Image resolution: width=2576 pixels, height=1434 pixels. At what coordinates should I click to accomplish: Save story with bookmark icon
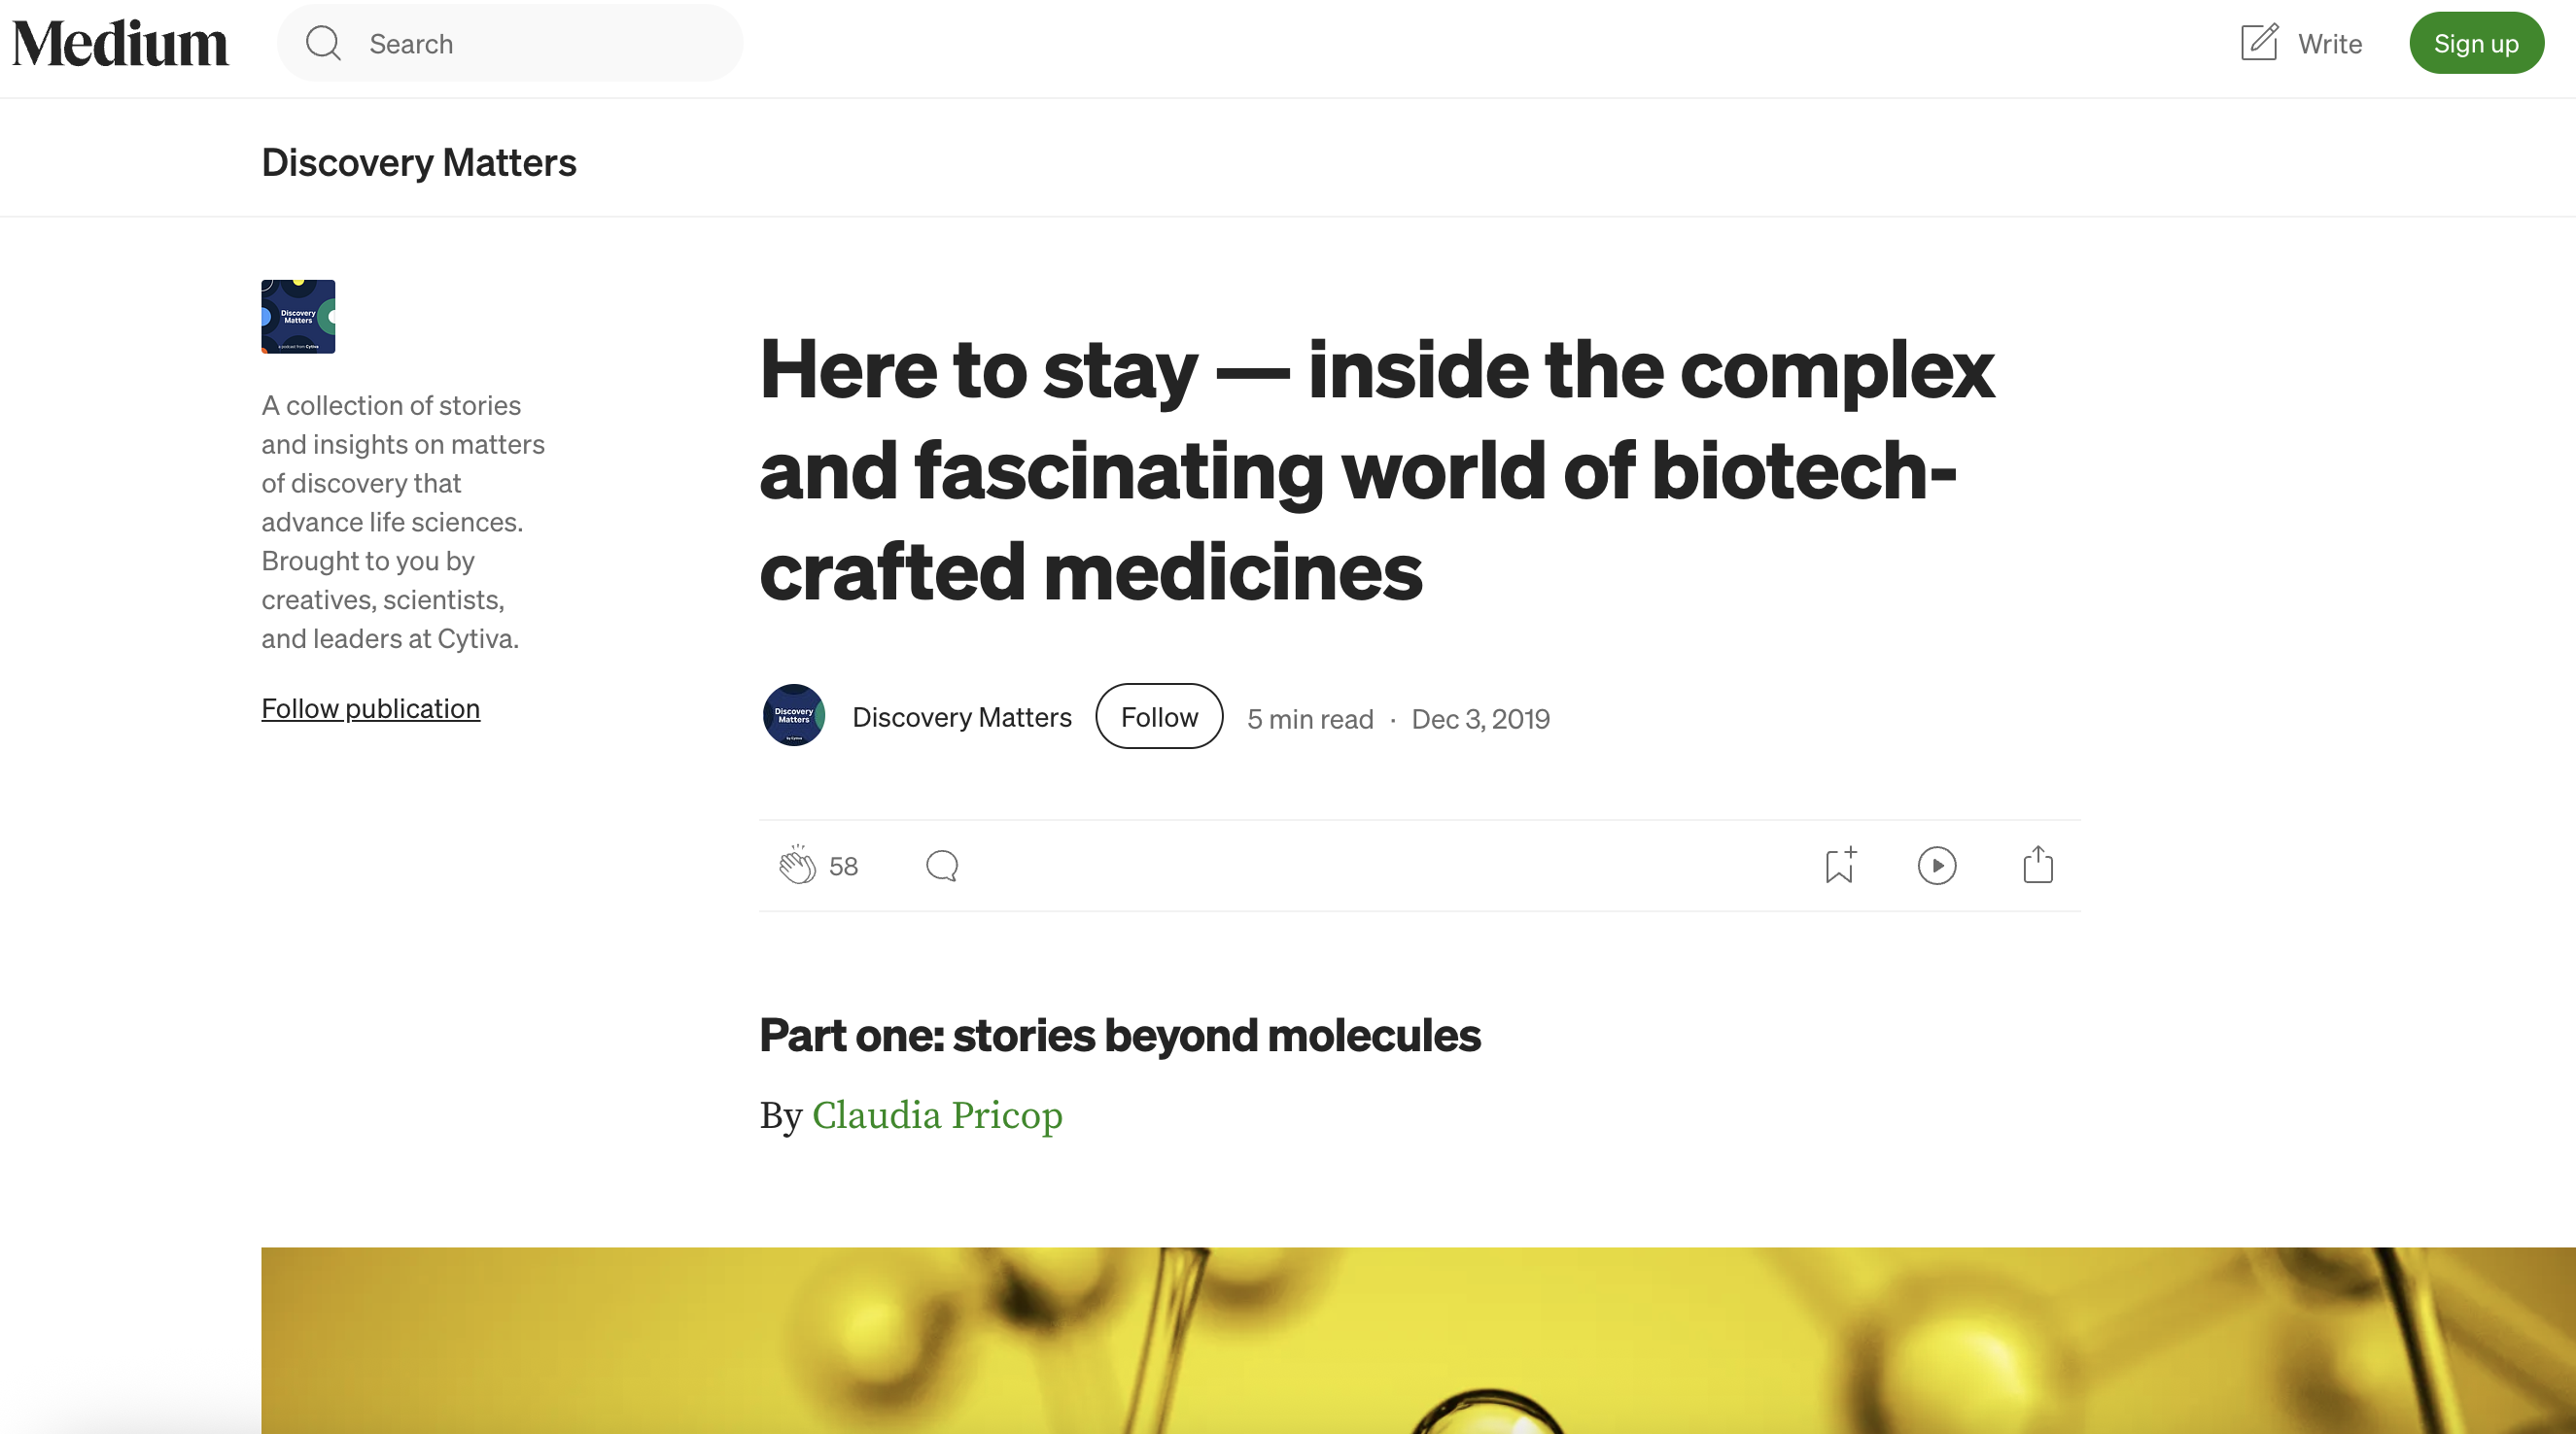(1839, 866)
